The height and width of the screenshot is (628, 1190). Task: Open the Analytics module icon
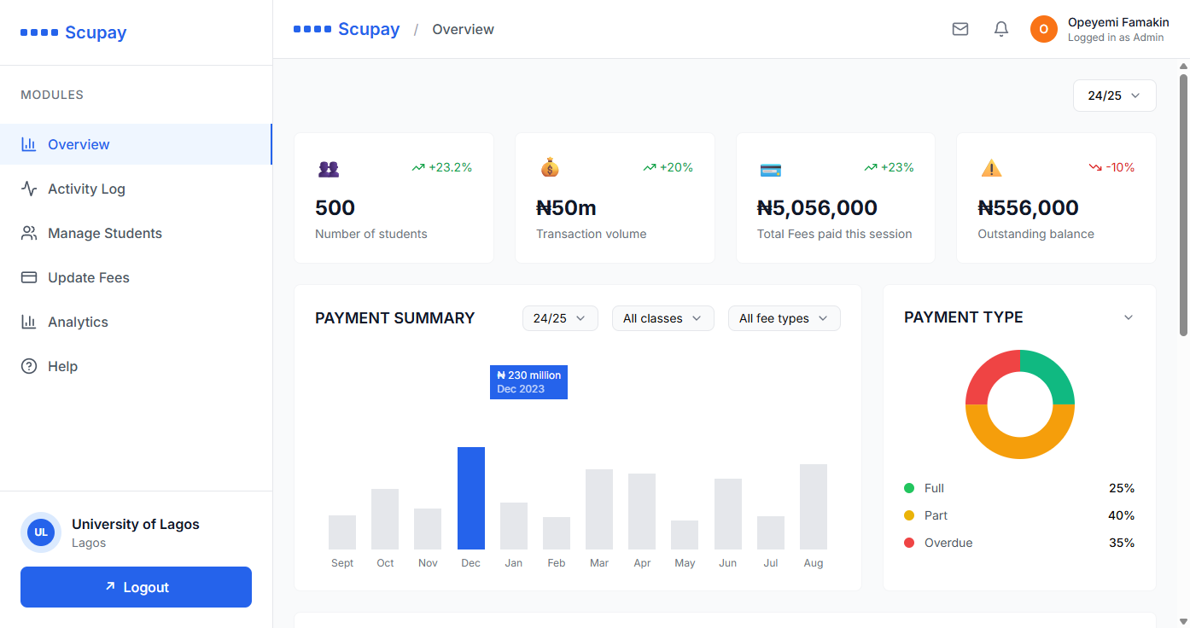coord(26,322)
